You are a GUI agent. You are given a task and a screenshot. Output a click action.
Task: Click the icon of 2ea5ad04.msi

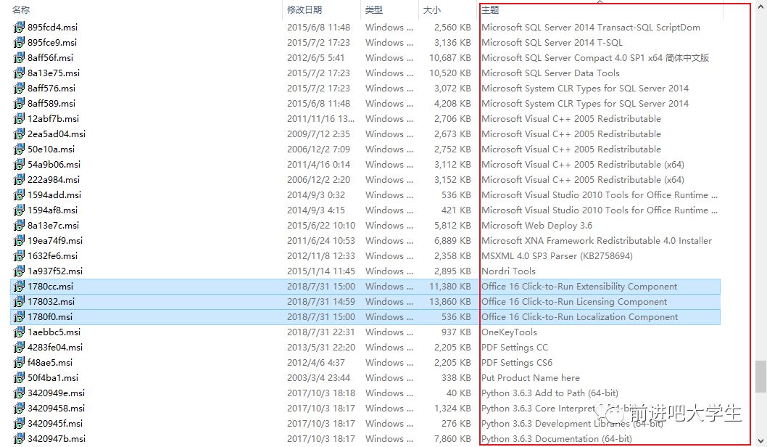(19, 134)
